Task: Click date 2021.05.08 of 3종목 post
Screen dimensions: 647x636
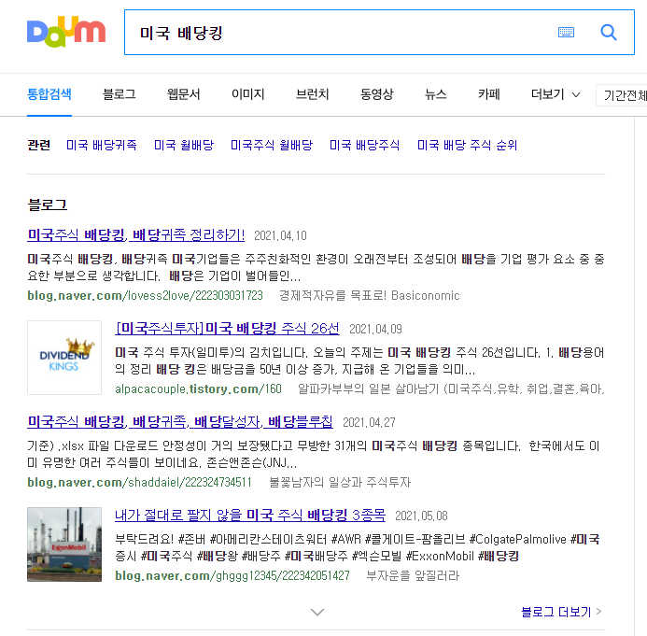Action: (421, 516)
